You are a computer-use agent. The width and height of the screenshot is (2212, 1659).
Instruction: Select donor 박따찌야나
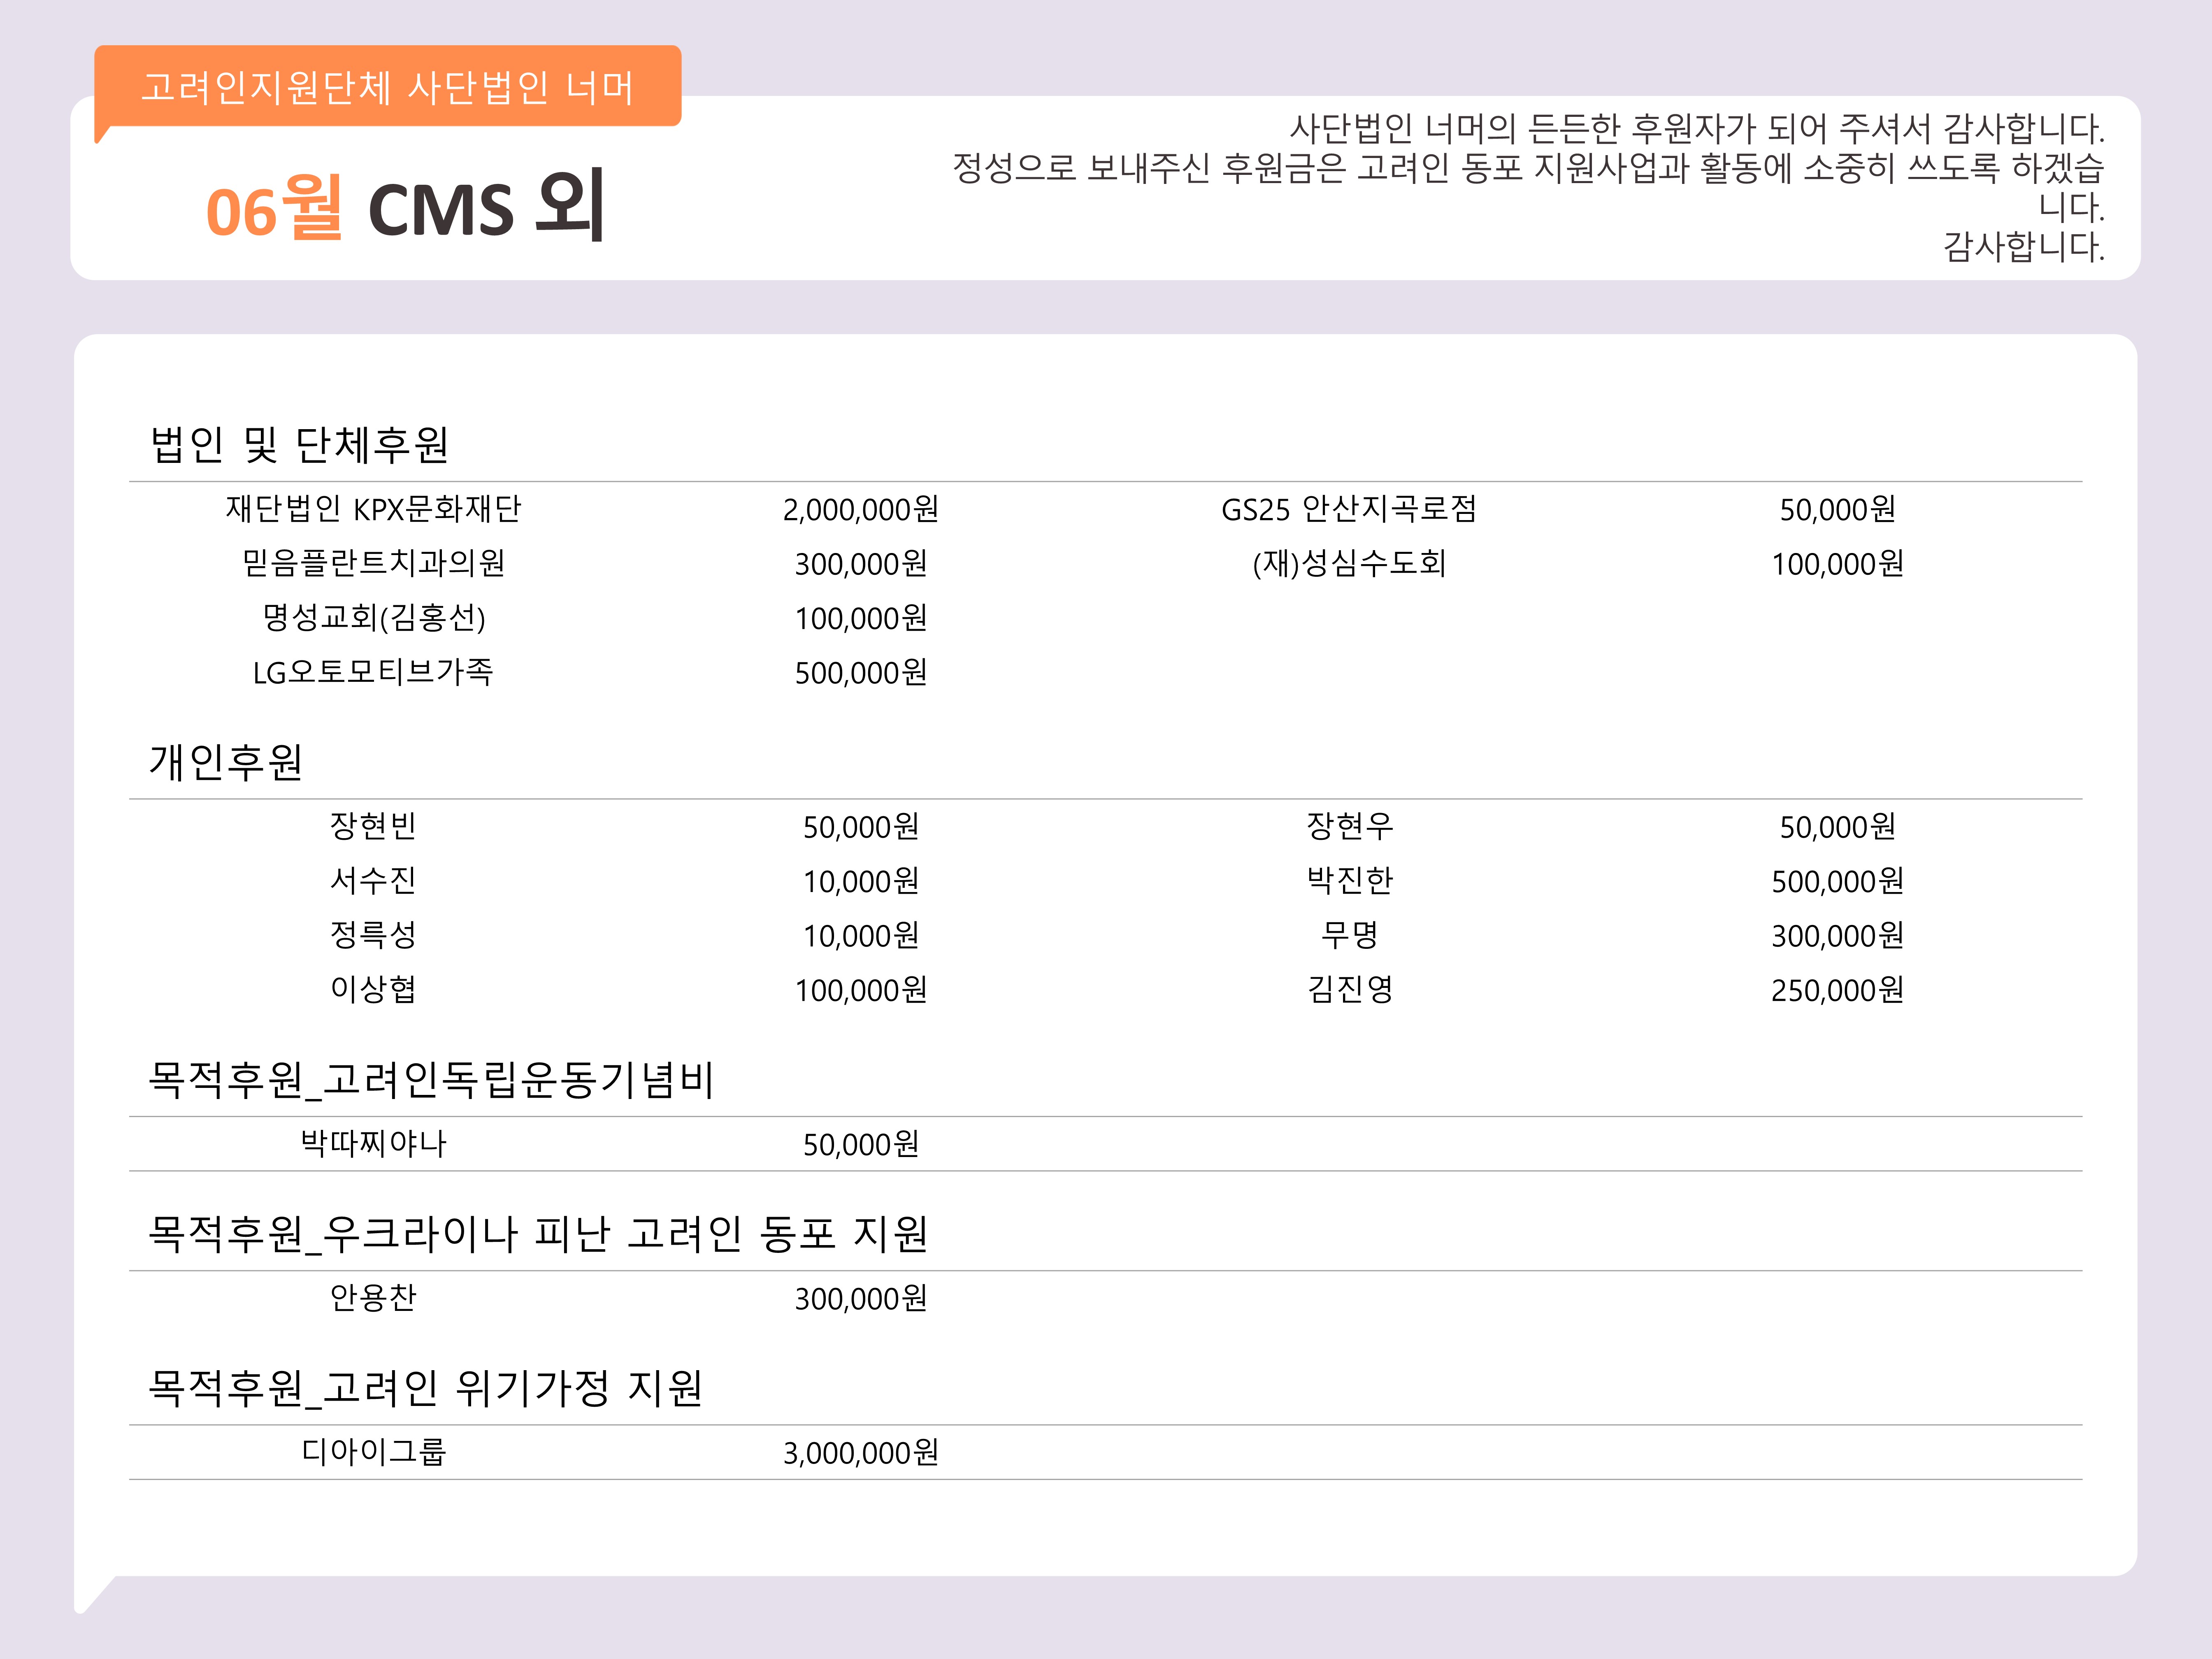coord(373,1143)
